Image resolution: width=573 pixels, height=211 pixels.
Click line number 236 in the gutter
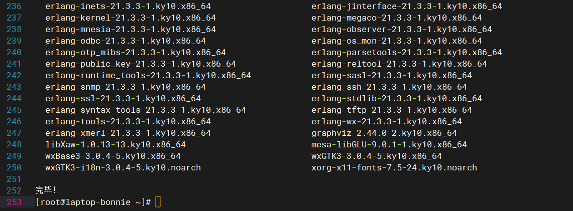point(14,6)
